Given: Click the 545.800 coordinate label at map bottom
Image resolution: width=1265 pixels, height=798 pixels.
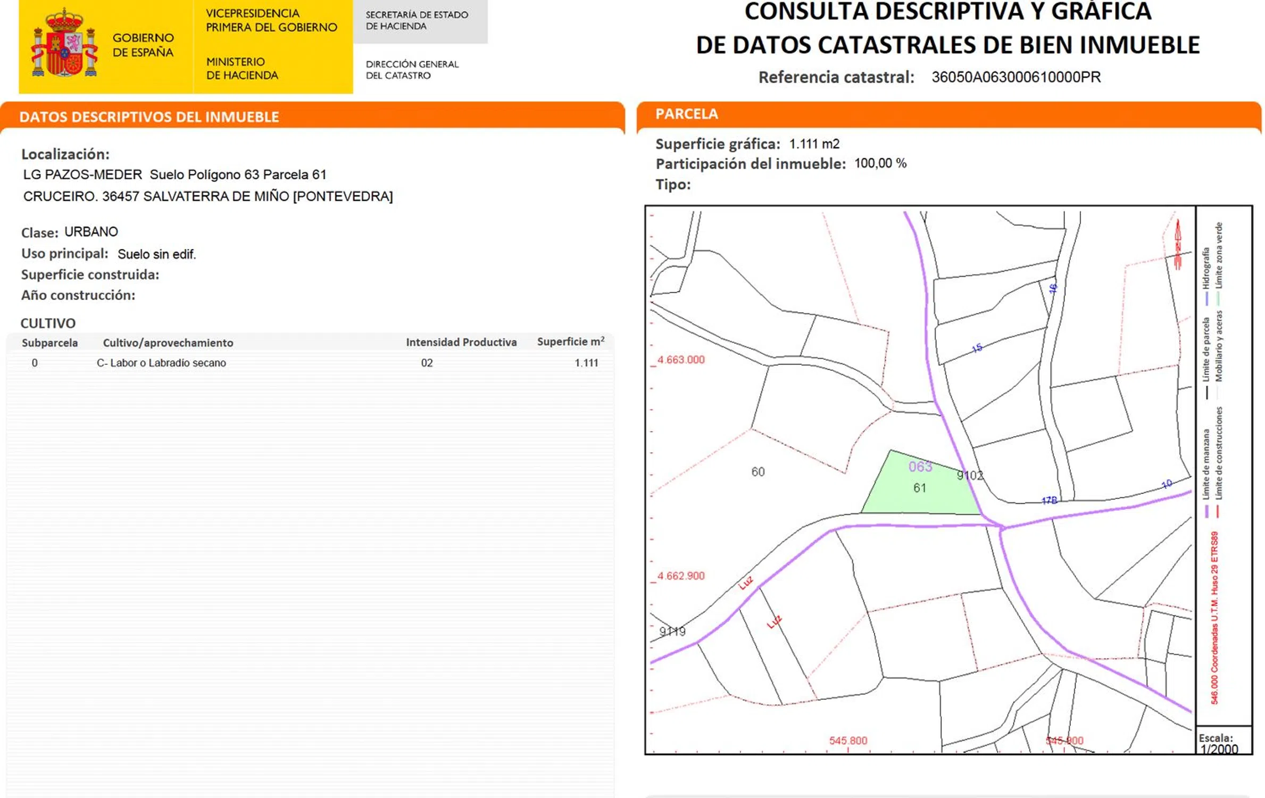Looking at the screenshot, I should [x=847, y=741].
